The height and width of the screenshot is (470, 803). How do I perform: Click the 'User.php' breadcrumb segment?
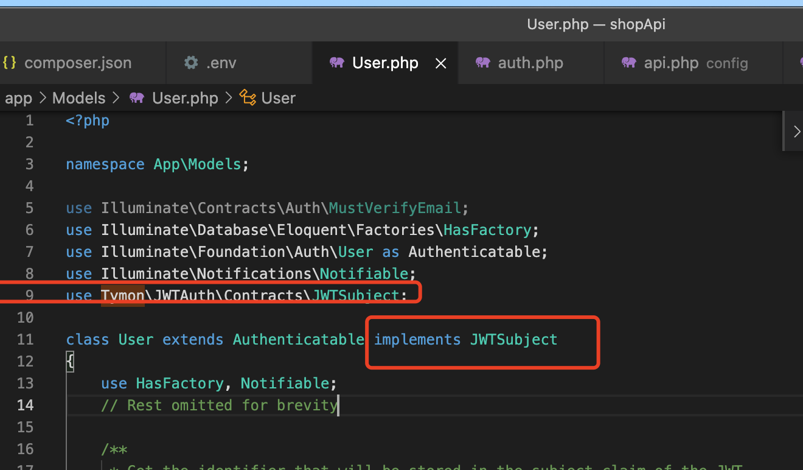(185, 98)
